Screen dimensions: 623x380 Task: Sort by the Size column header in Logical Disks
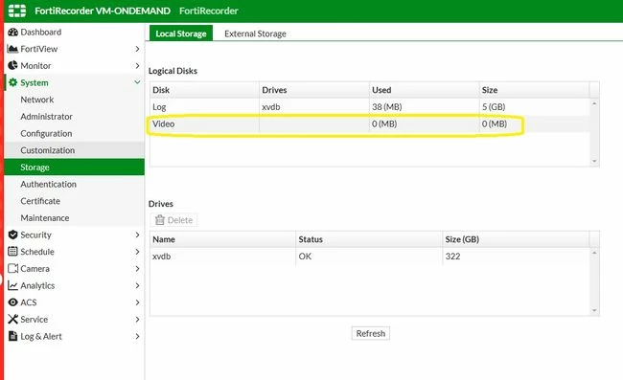click(x=535, y=90)
